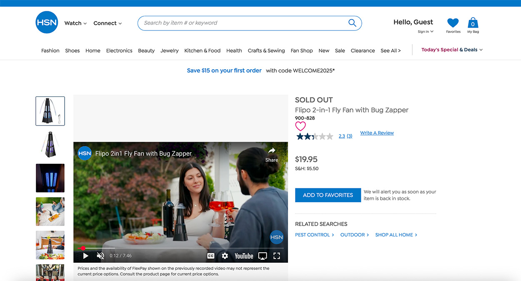Image resolution: width=521 pixels, height=281 pixels.
Task: Open the Shoes category
Action: 72,50
